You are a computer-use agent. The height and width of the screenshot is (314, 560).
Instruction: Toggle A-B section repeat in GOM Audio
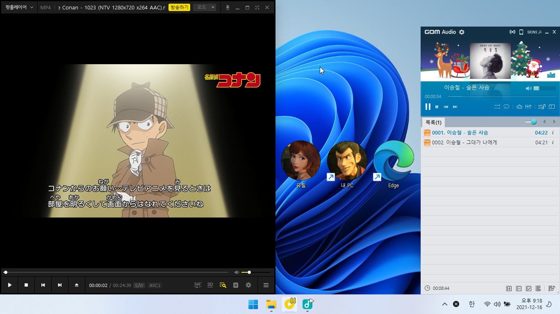[x=506, y=107]
